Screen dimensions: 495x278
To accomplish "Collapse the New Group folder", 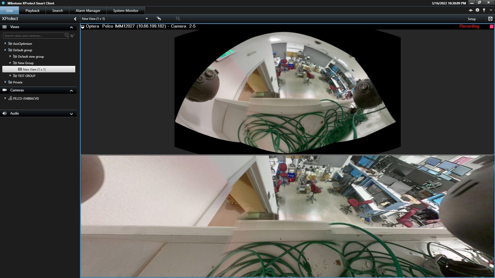I will [10, 63].
